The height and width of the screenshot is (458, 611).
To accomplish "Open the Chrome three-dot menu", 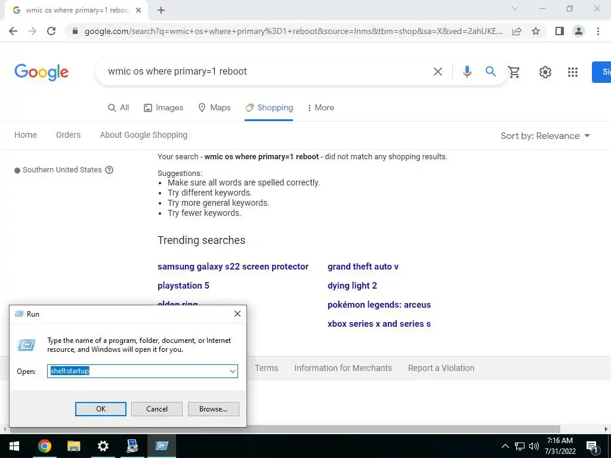I will coord(598,31).
